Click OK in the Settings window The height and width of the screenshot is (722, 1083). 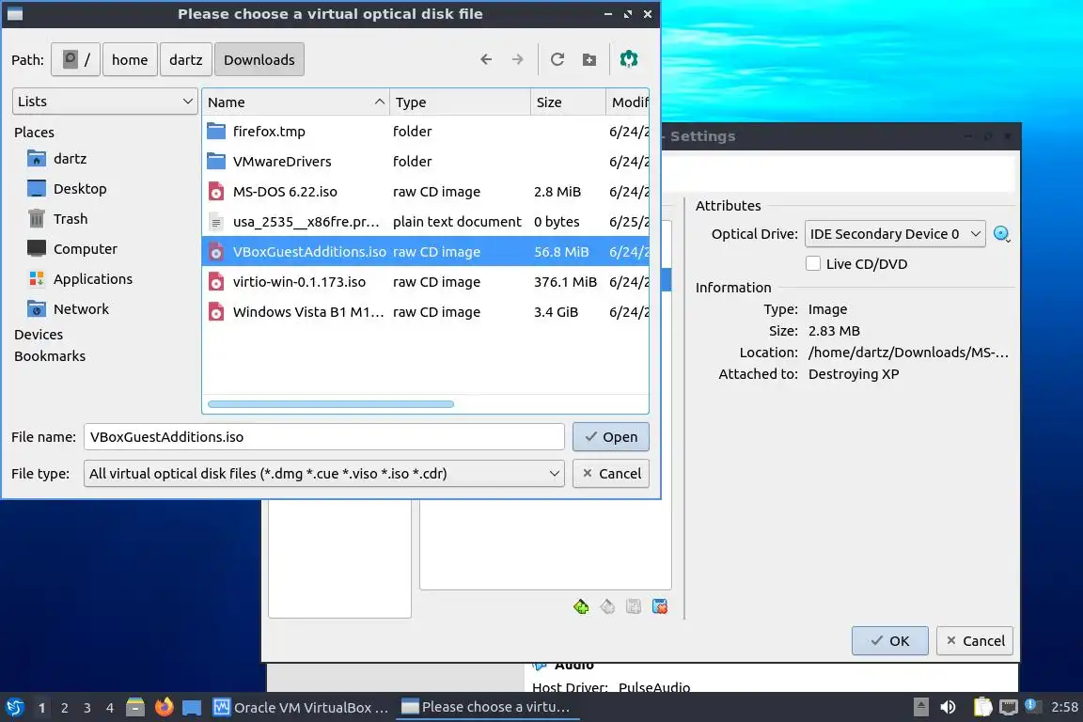[889, 641]
